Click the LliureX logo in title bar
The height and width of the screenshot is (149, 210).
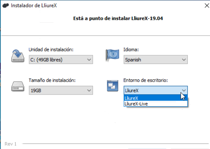5,5
